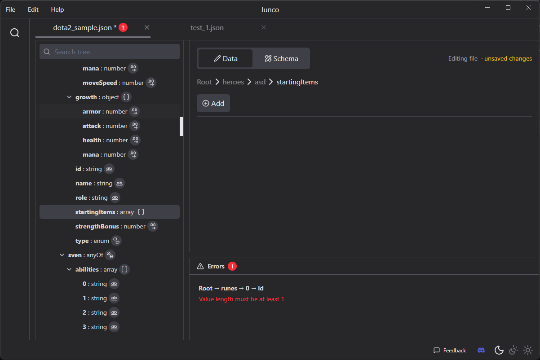The height and width of the screenshot is (360, 540).
Task: Close the test_1.json tab
Action: (x=264, y=27)
